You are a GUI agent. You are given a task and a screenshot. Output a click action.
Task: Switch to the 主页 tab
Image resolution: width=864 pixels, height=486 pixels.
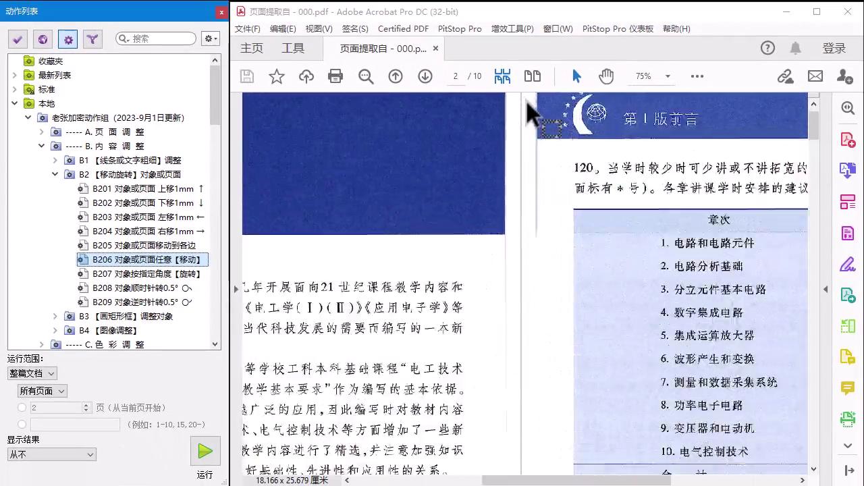tap(251, 48)
